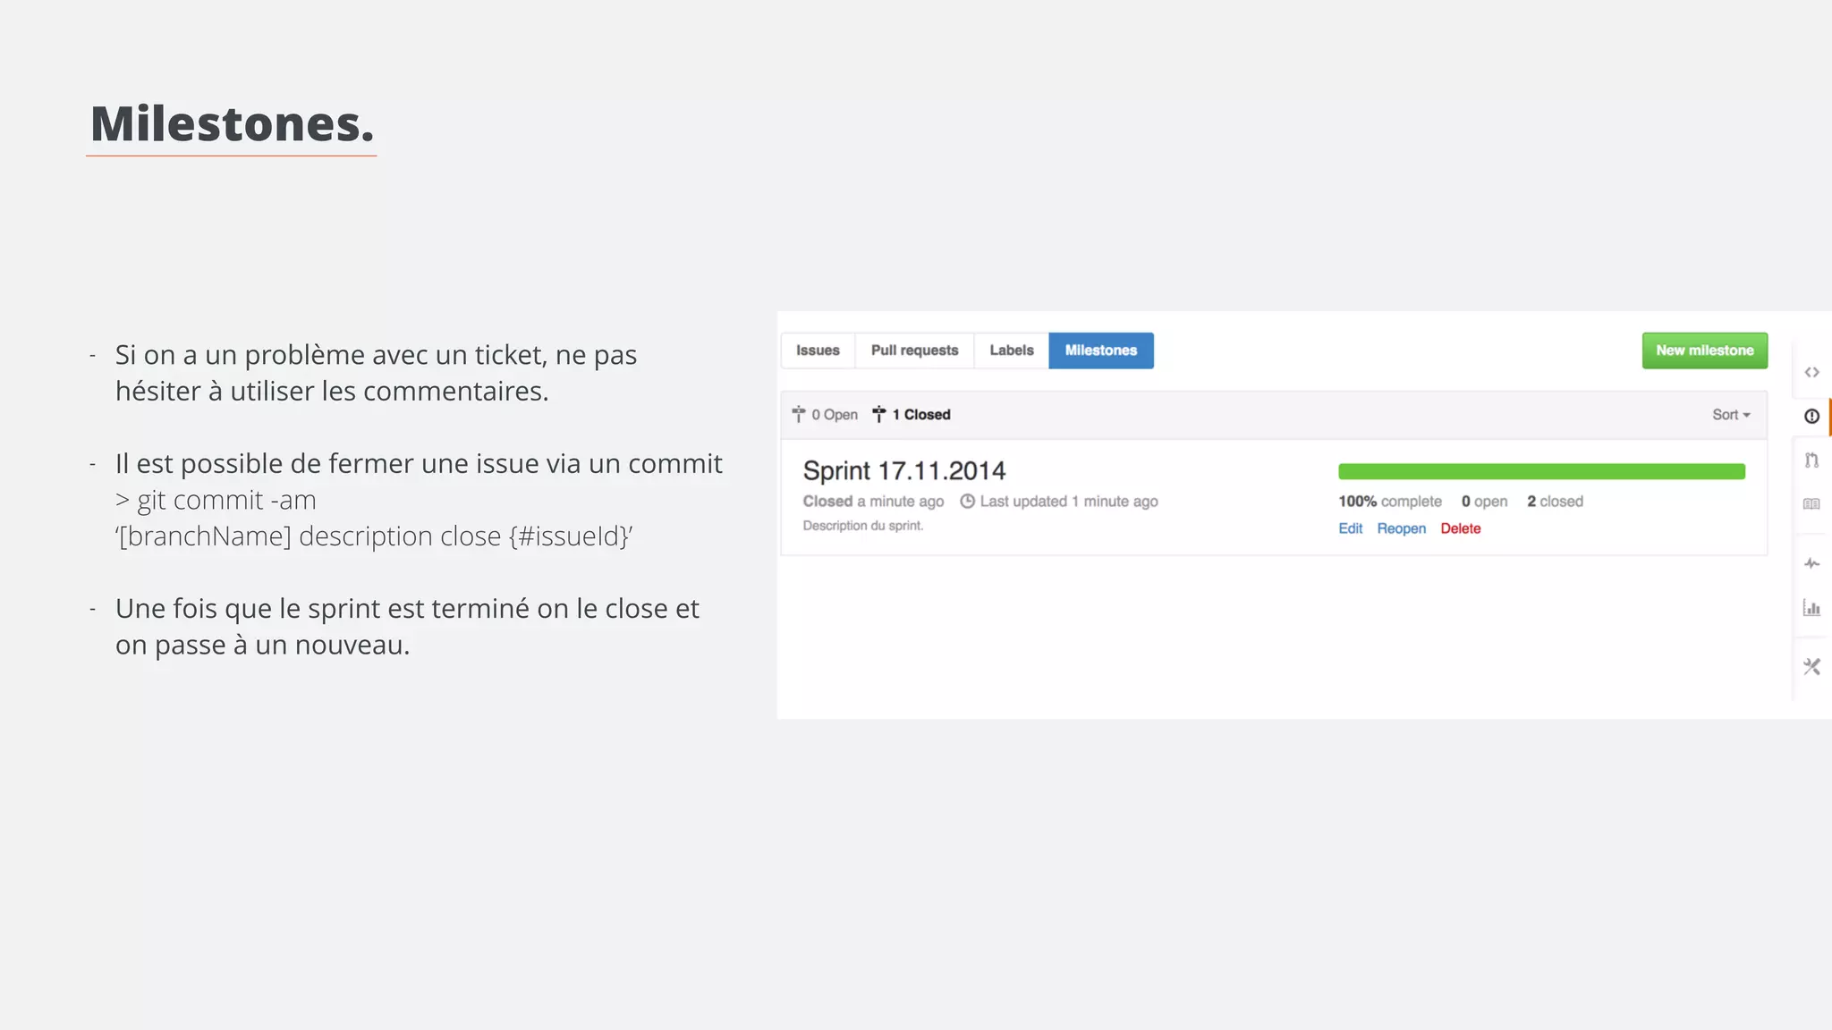Switch to the Pull requests tab

point(914,350)
